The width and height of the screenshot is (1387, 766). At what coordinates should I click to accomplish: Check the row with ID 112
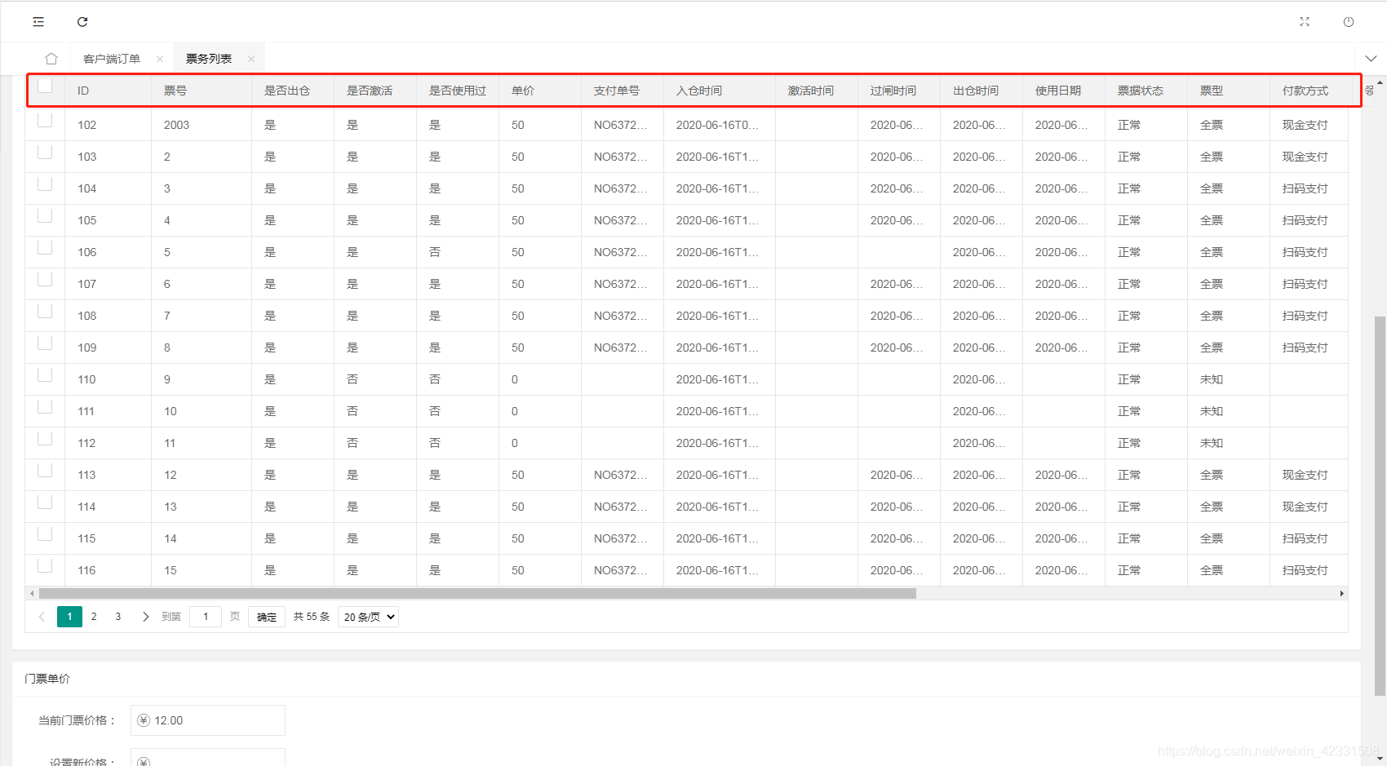[x=45, y=438]
